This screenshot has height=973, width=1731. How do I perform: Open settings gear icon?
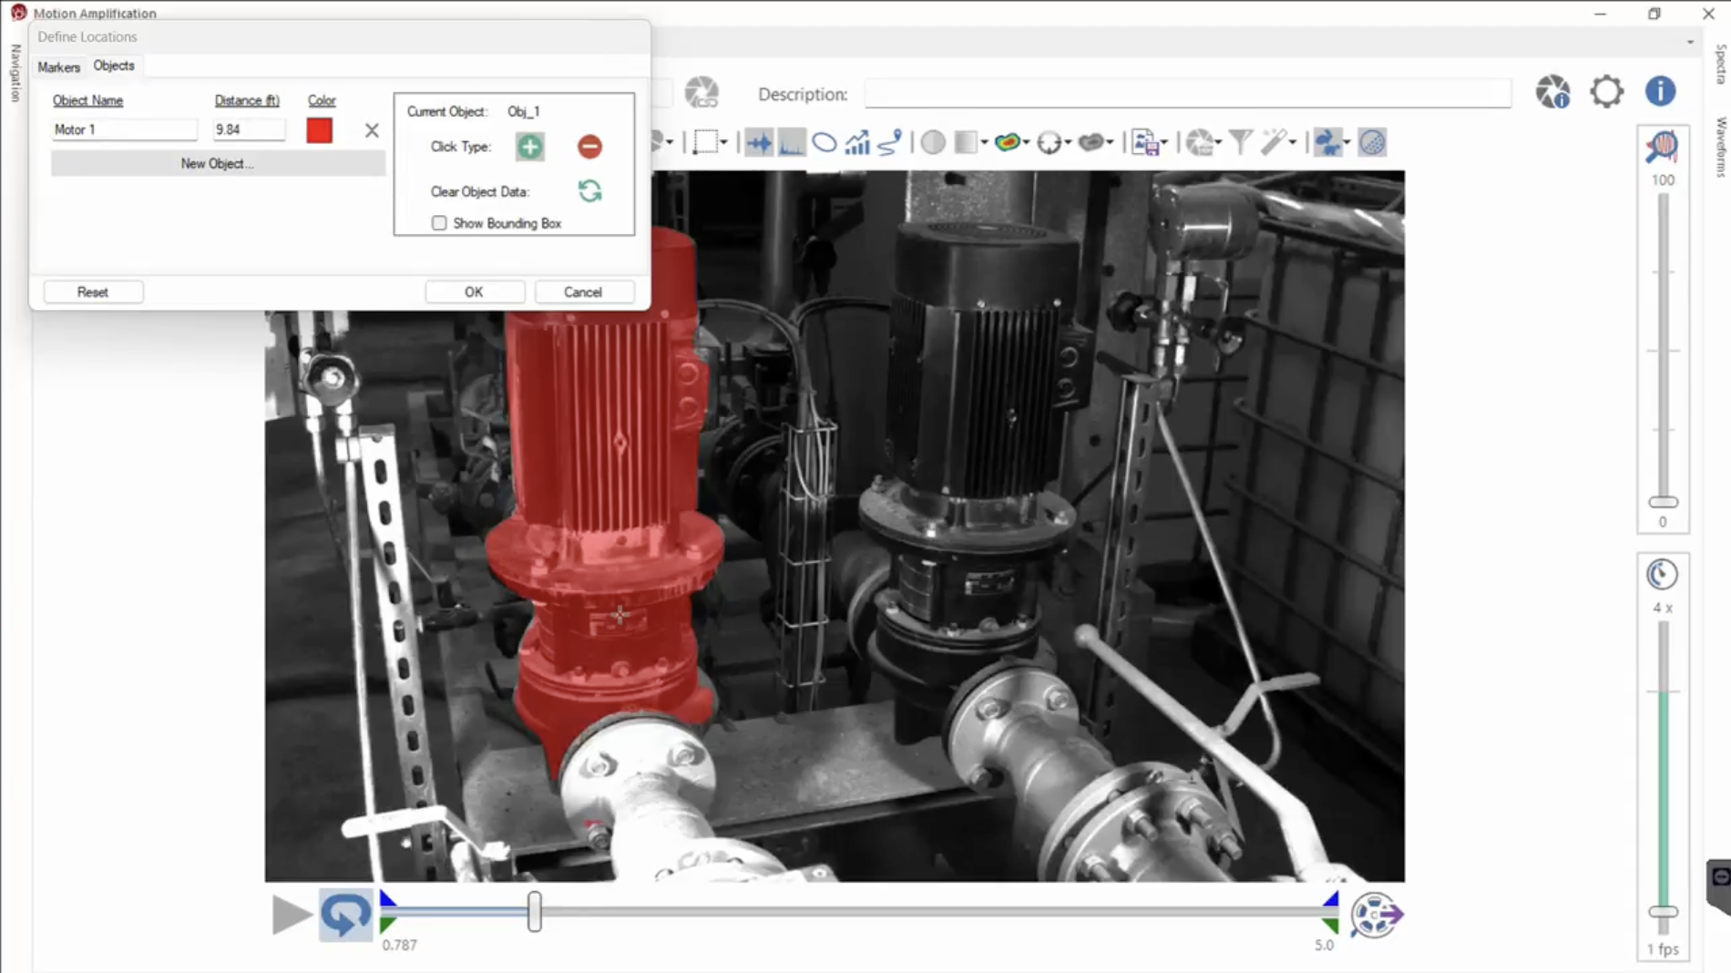[1606, 92]
